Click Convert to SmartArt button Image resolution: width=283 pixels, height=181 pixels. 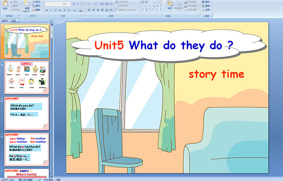(x=127, y=10)
